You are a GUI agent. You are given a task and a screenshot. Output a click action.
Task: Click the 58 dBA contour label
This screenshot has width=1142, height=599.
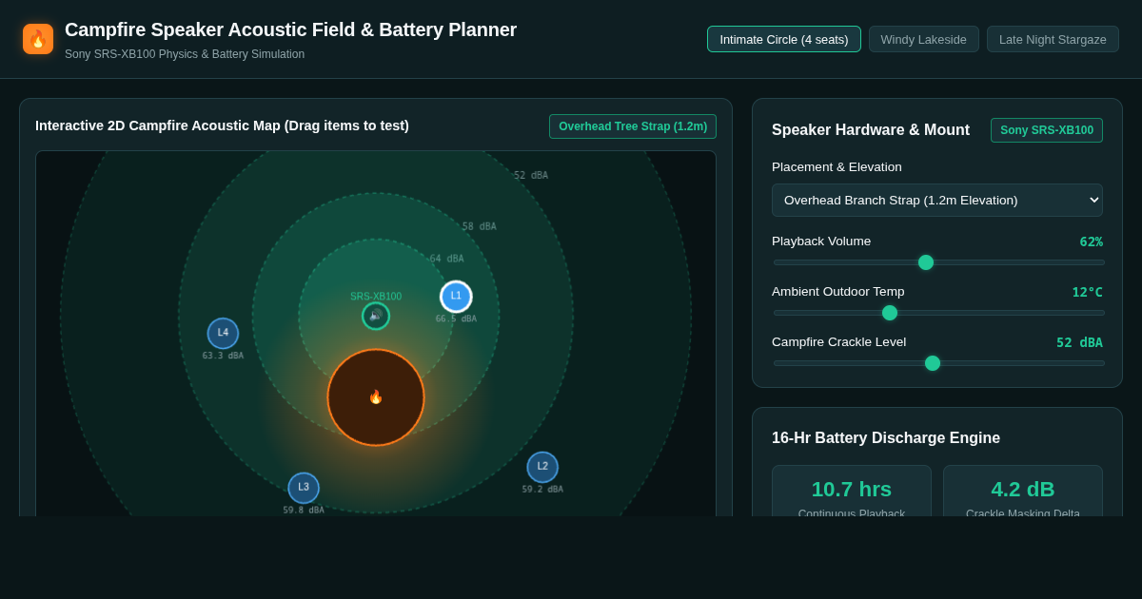pyautogui.click(x=480, y=226)
